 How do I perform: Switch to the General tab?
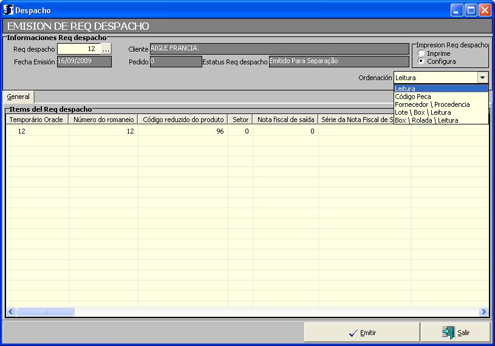pos(18,97)
